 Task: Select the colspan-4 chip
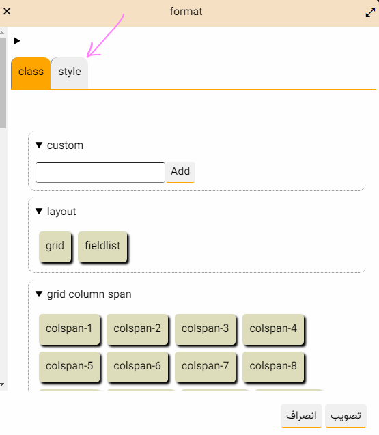click(273, 329)
